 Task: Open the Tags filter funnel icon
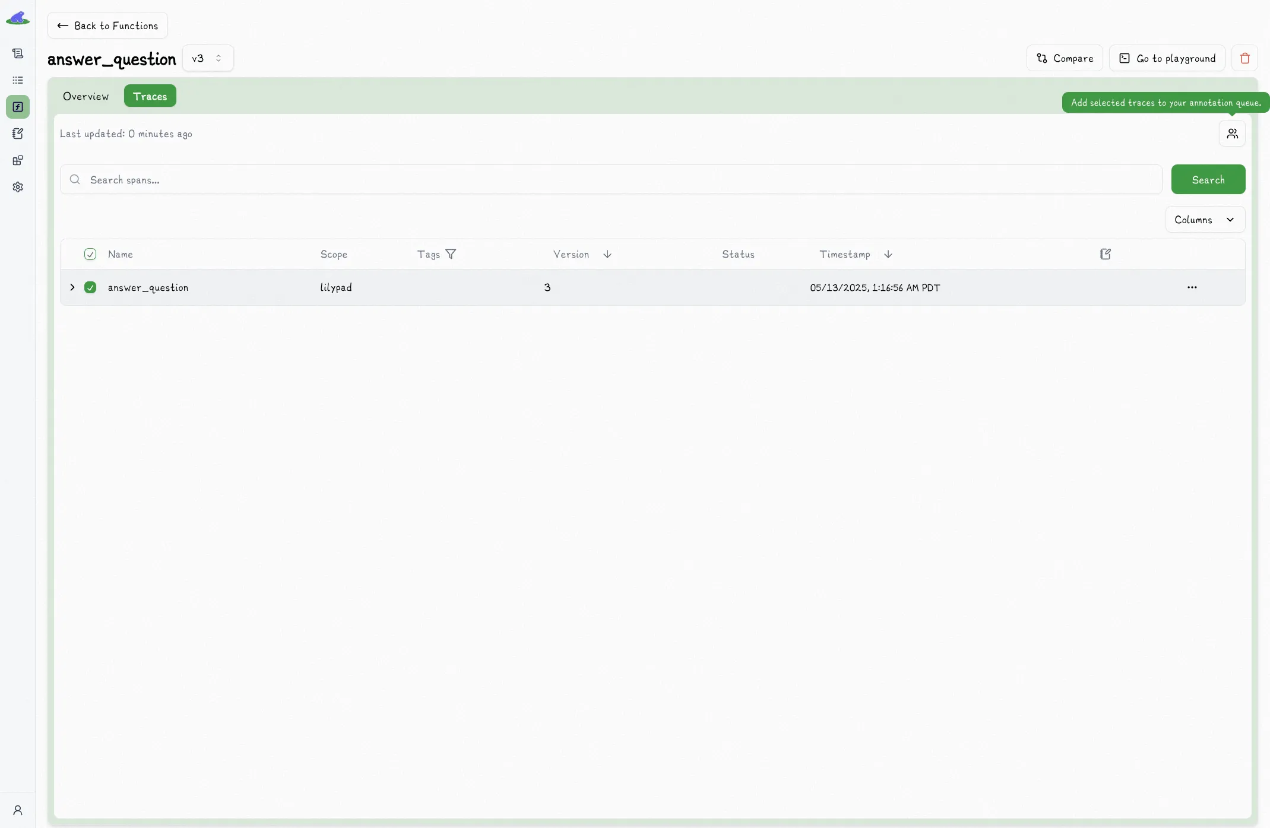(x=451, y=254)
